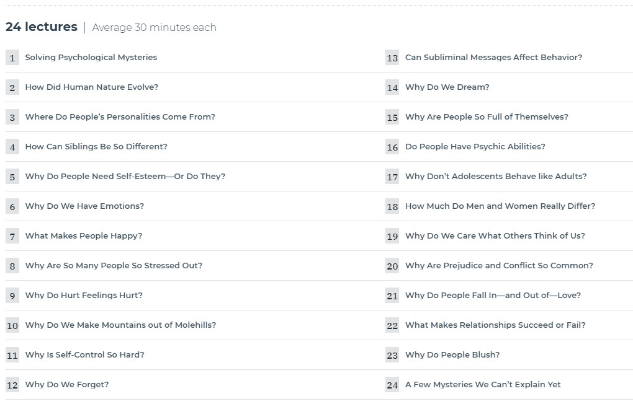Click the number 7 lecture badge

coord(12,236)
